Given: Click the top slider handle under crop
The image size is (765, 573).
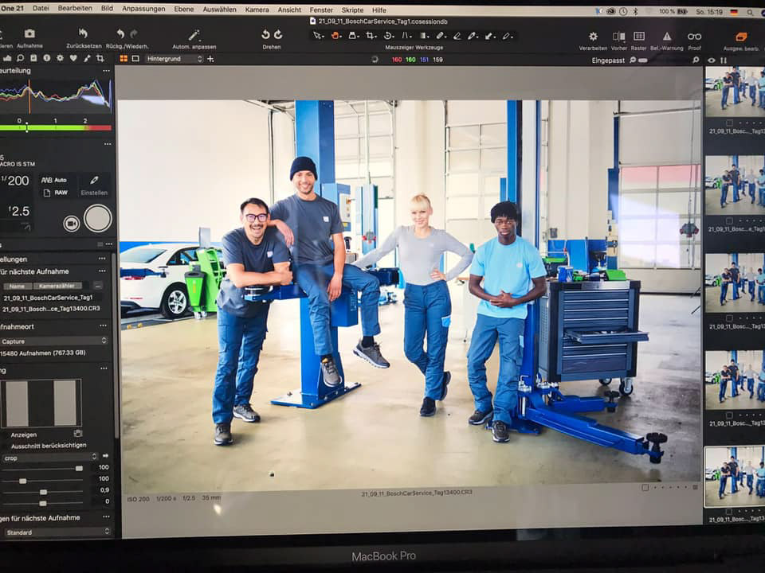Looking at the screenshot, I should click(x=79, y=468).
